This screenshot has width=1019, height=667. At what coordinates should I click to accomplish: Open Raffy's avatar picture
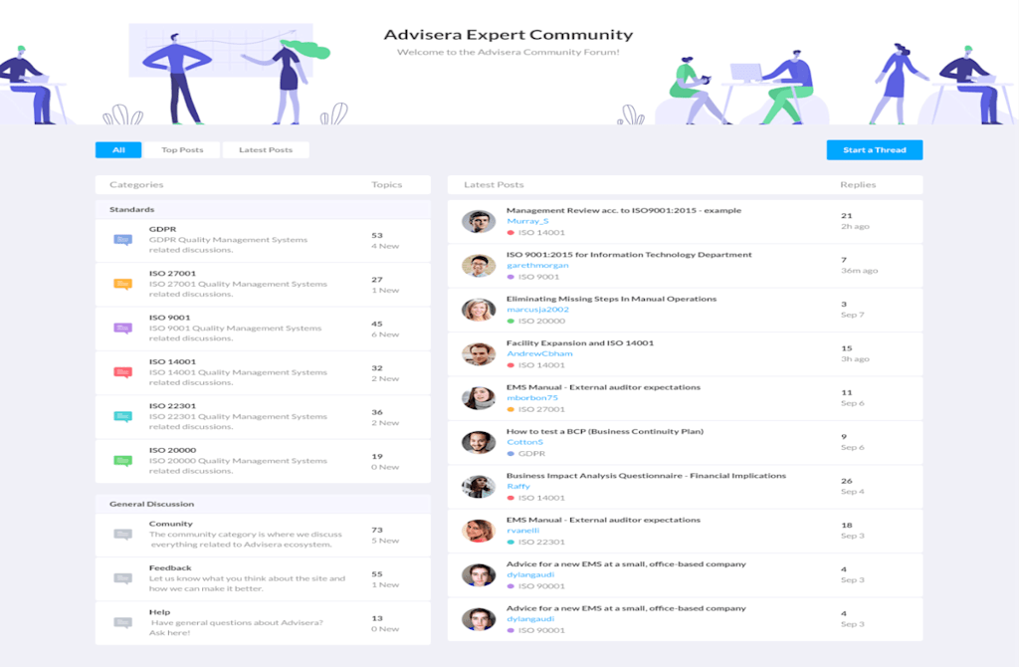point(479,487)
